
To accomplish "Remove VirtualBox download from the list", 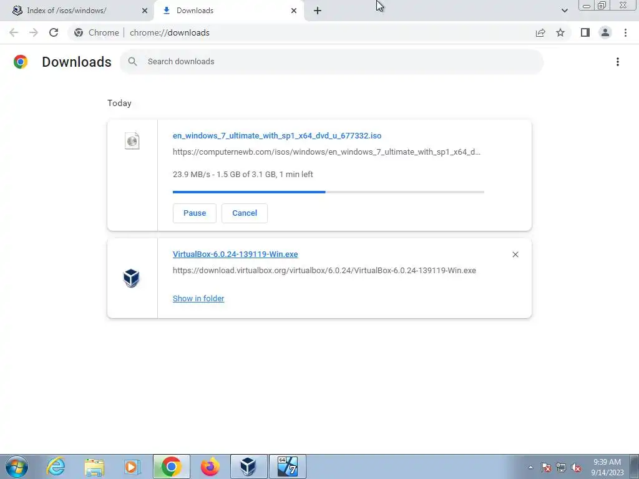I will (515, 254).
